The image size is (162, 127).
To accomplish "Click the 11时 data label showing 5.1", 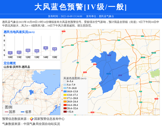I will point(19,52).
